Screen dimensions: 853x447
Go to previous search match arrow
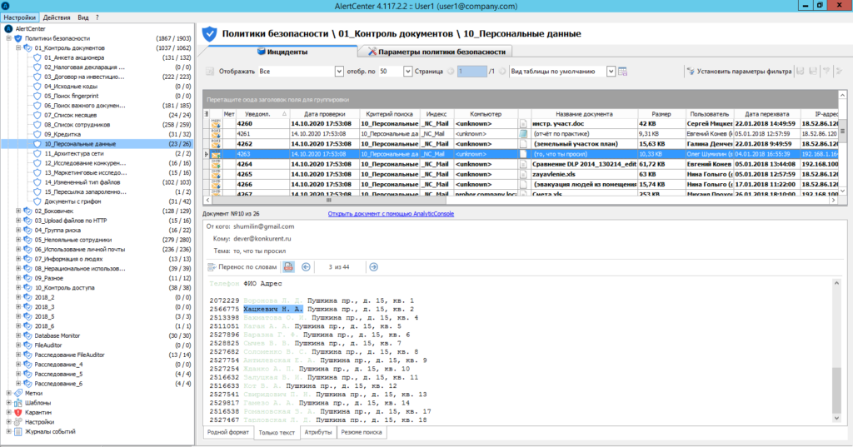point(306,266)
